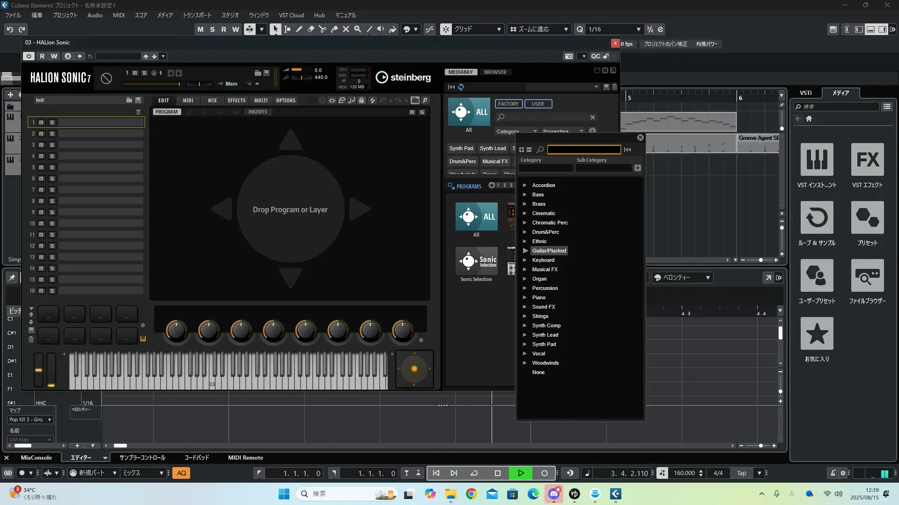
Task: Click the Tap tempo button
Action: pyautogui.click(x=741, y=473)
